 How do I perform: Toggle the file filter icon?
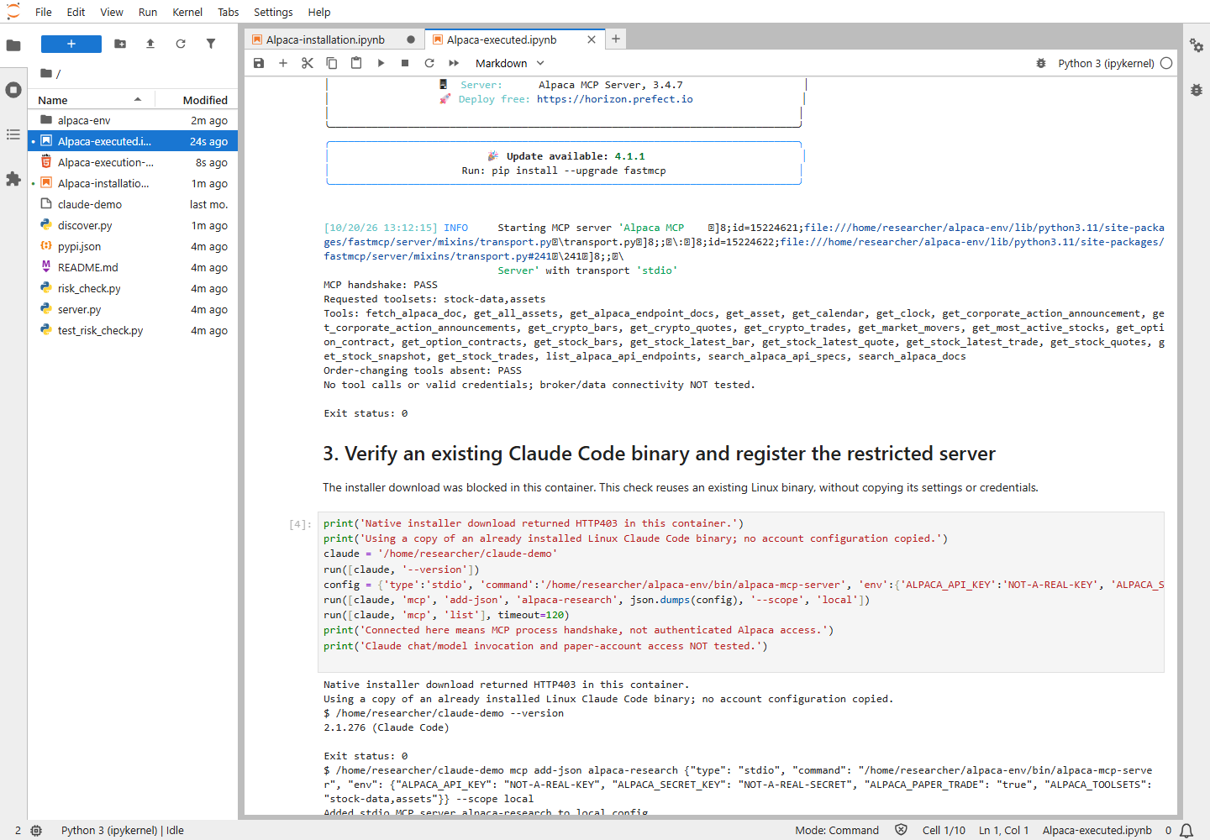(x=211, y=44)
